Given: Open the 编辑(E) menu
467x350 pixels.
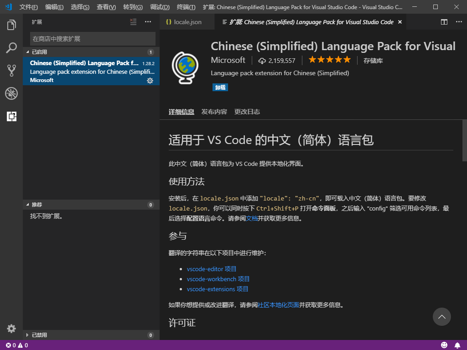Looking at the screenshot, I should click(54, 7).
